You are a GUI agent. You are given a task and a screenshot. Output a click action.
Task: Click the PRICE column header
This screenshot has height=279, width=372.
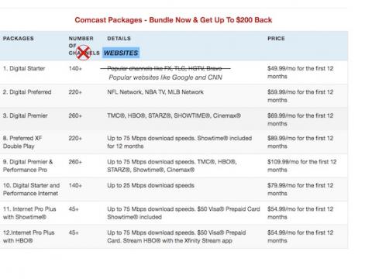tap(276, 38)
